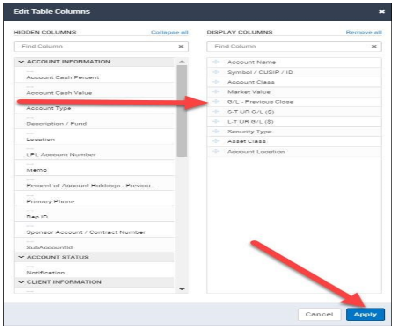395x330 pixels.
Task: Click the drag handle beside Asset Class
Action: point(216,141)
